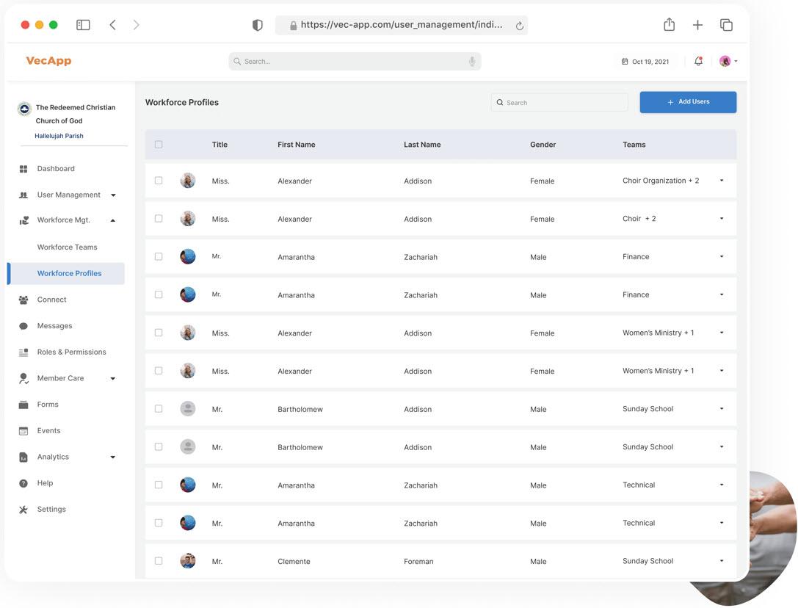The height and width of the screenshot is (608, 798).
Task: Click the Settings tools icon in sidebar
Action: pos(23,510)
